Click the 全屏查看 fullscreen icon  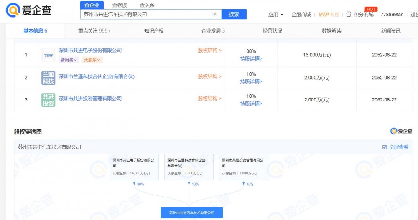point(385,147)
